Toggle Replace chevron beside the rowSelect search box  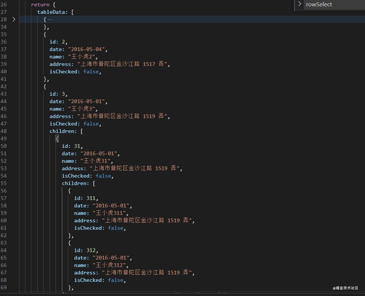pos(299,4)
